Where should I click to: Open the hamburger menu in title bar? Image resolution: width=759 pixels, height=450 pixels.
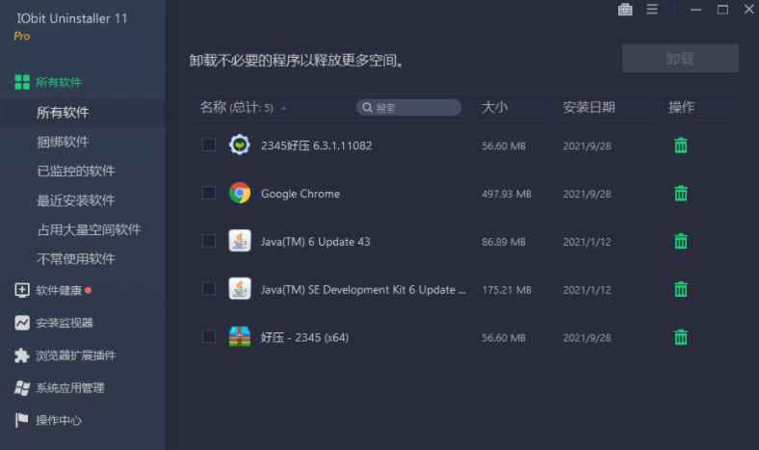tap(652, 10)
